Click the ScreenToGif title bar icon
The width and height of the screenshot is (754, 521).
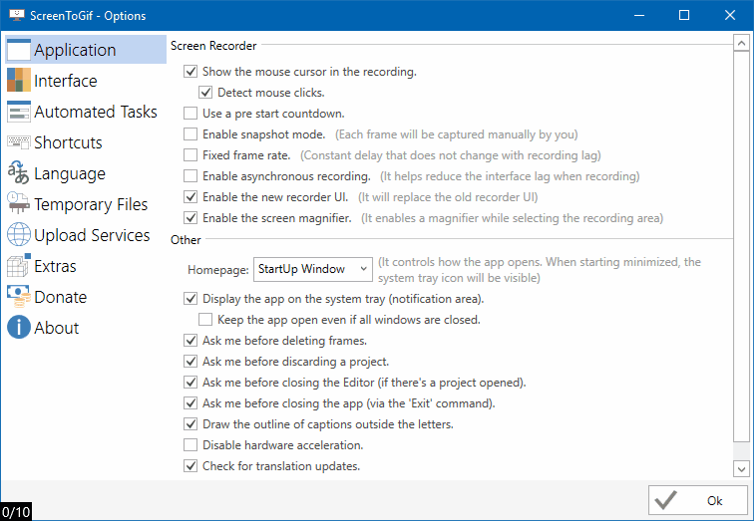coord(17,15)
